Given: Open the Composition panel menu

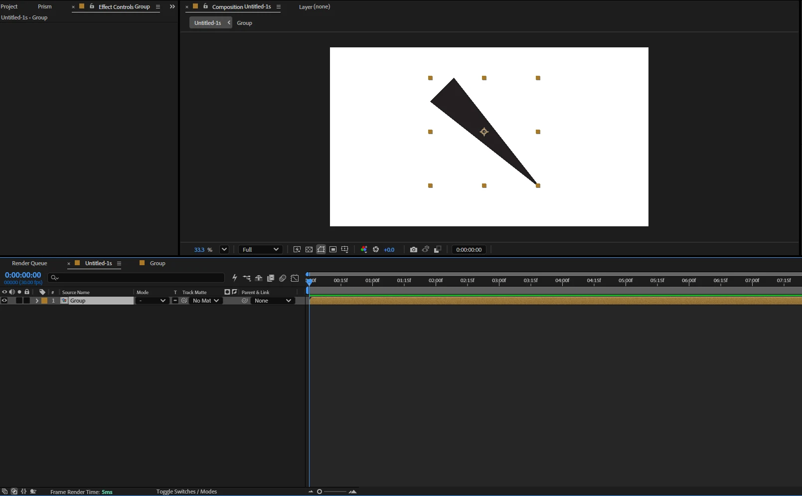Looking at the screenshot, I should tap(279, 7).
